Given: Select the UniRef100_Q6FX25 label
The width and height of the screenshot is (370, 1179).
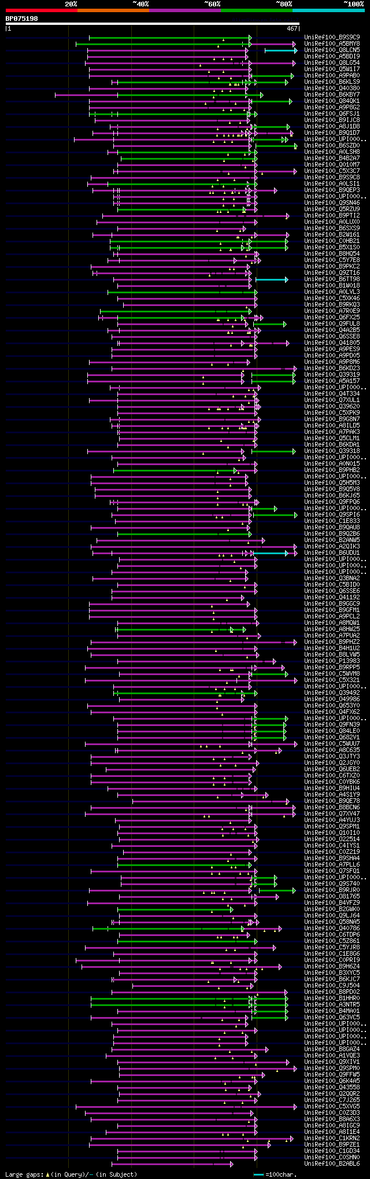Looking at the screenshot, I should pos(332,317).
